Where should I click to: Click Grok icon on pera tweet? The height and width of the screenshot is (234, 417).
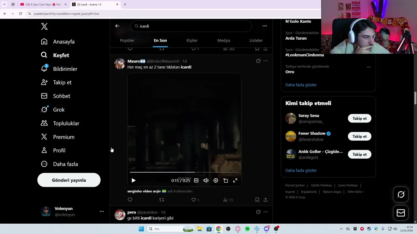coord(258,212)
